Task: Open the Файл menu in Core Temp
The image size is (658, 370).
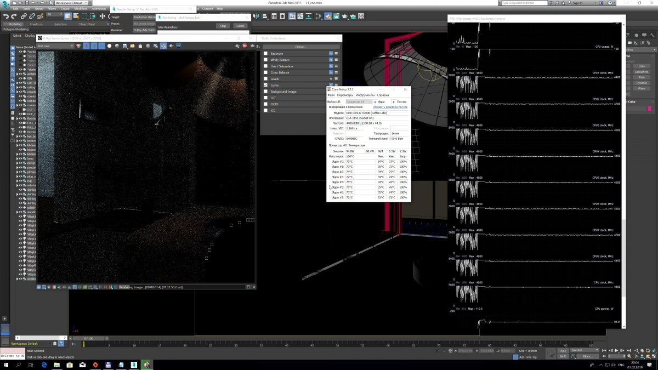Action: coord(331,95)
